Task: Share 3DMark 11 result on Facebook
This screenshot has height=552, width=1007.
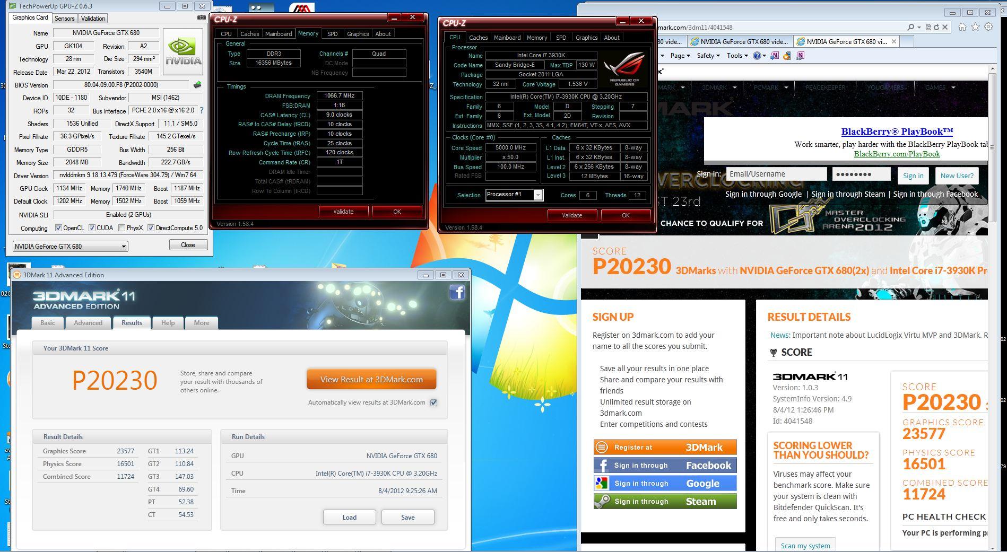Action: pyautogui.click(x=457, y=292)
